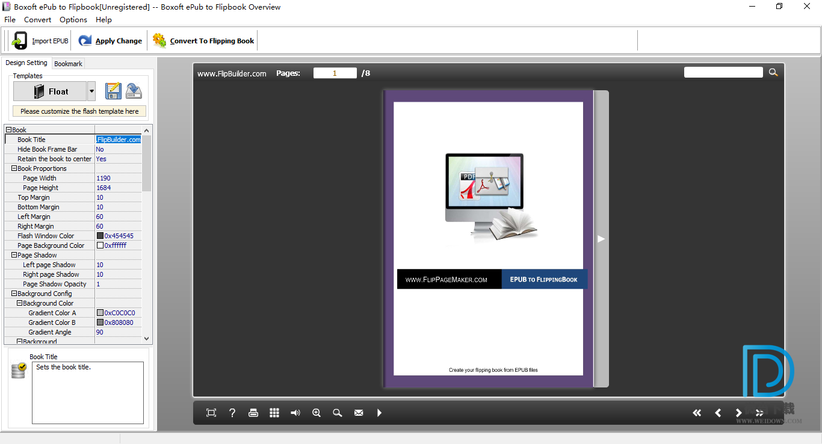The height and width of the screenshot is (444, 822).
Task: Share by email envelope icon
Action: pos(359,413)
